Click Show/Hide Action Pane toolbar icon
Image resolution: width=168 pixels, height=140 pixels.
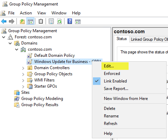tap(78, 22)
